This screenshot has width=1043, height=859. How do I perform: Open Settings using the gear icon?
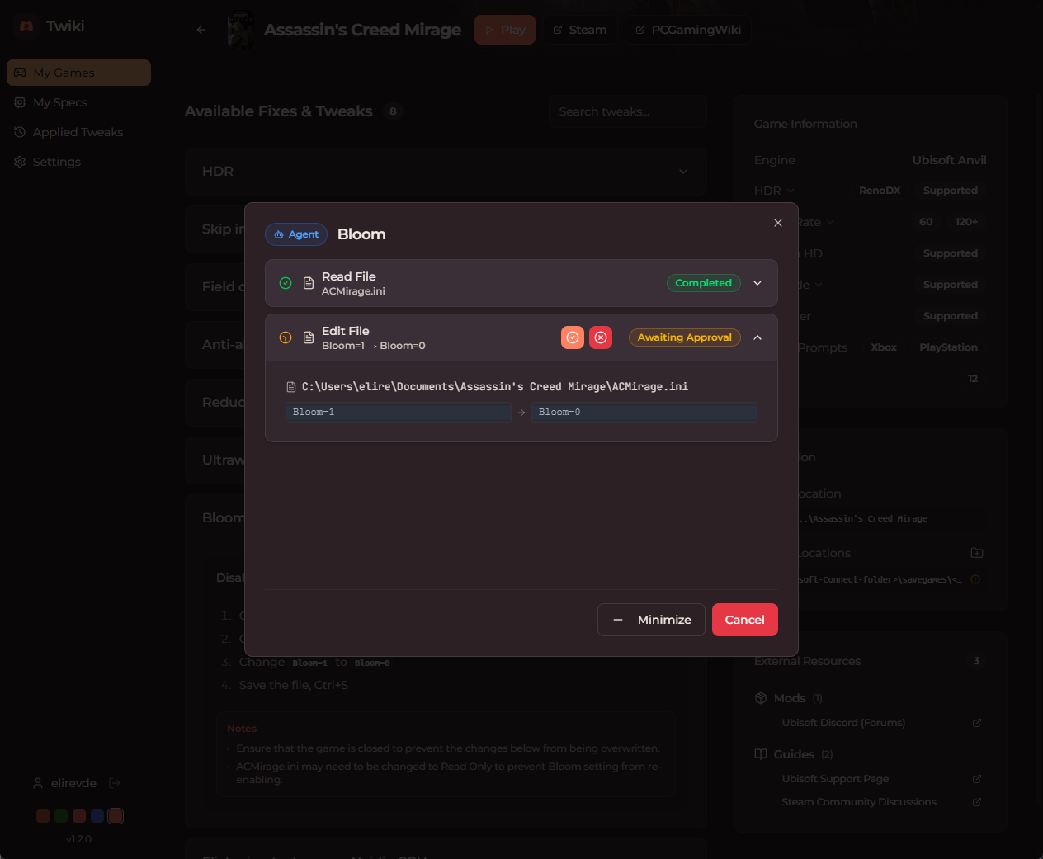pos(20,162)
